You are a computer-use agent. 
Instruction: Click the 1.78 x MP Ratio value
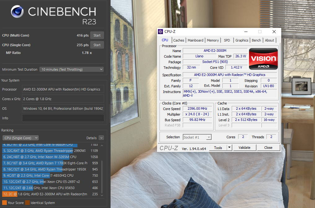click(x=87, y=53)
